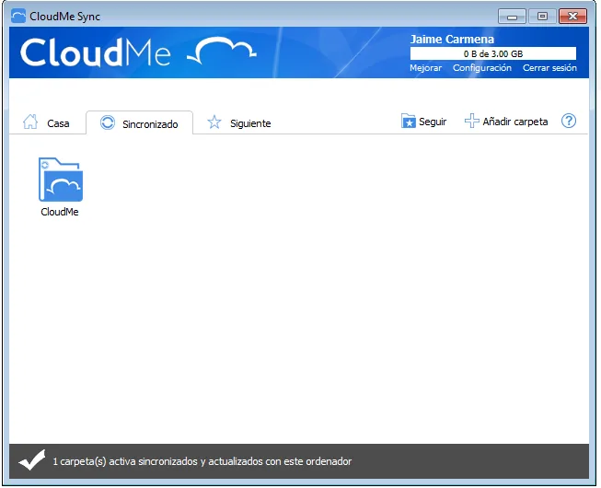Click the Añadir carpeta label

tap(515, 122)
